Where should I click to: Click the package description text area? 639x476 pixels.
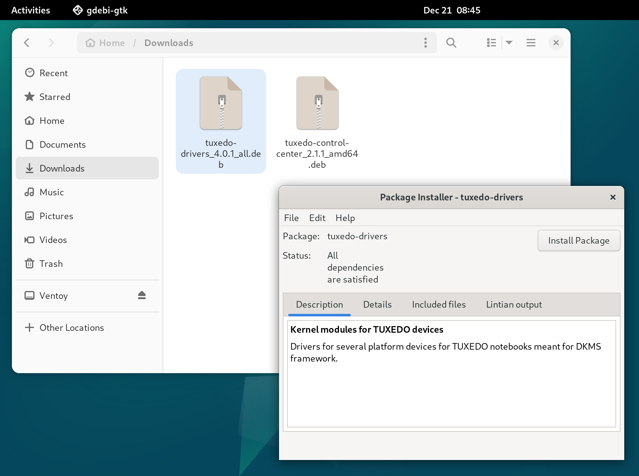(451, 373)
